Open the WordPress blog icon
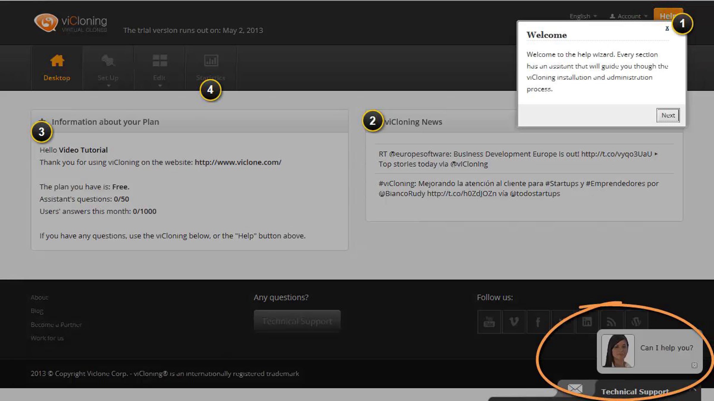714x401 pixels. [x=636, y=322]
